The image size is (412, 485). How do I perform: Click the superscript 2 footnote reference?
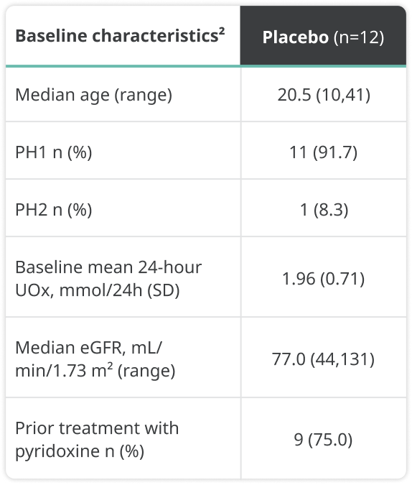tap(222, 31)
